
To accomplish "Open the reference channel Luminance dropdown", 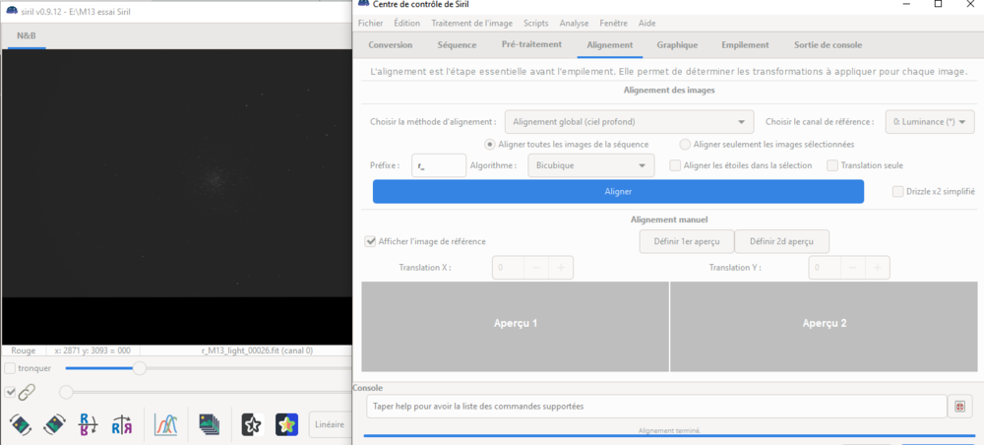I will [930, 122].
